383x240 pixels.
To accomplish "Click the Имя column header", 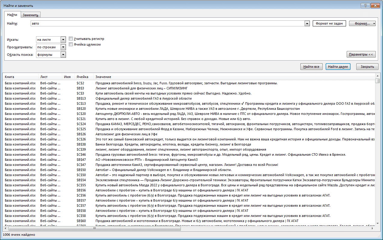I will click(68, 77).
